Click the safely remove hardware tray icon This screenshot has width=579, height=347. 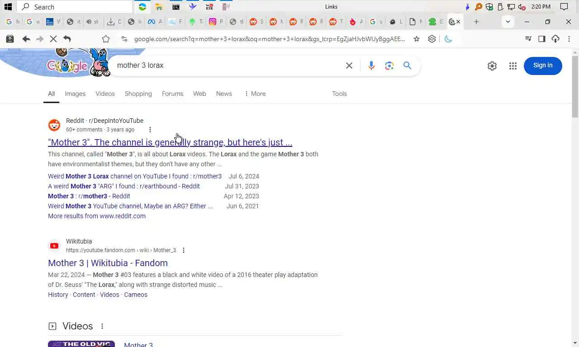coord(500,7)
